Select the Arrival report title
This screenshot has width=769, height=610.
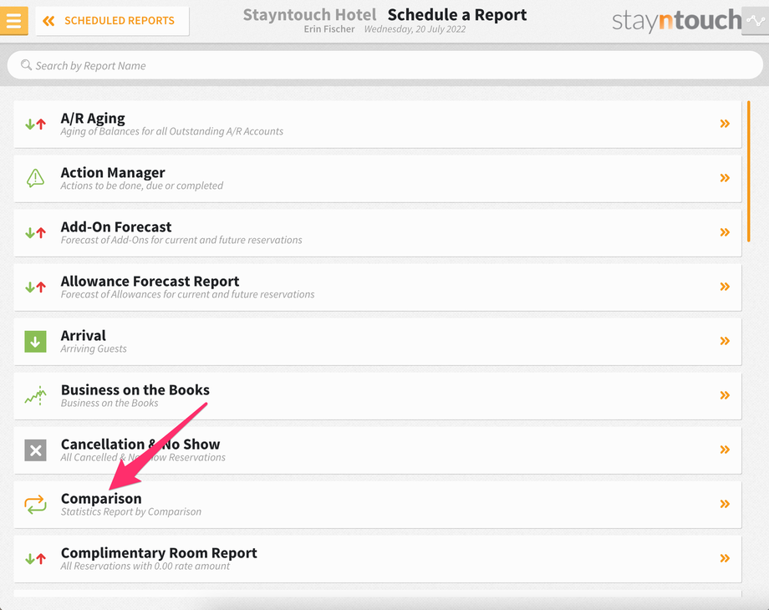tap(84, 335)
